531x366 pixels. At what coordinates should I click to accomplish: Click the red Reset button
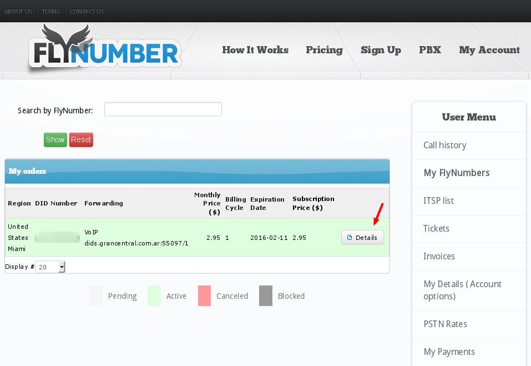(81, 139)
